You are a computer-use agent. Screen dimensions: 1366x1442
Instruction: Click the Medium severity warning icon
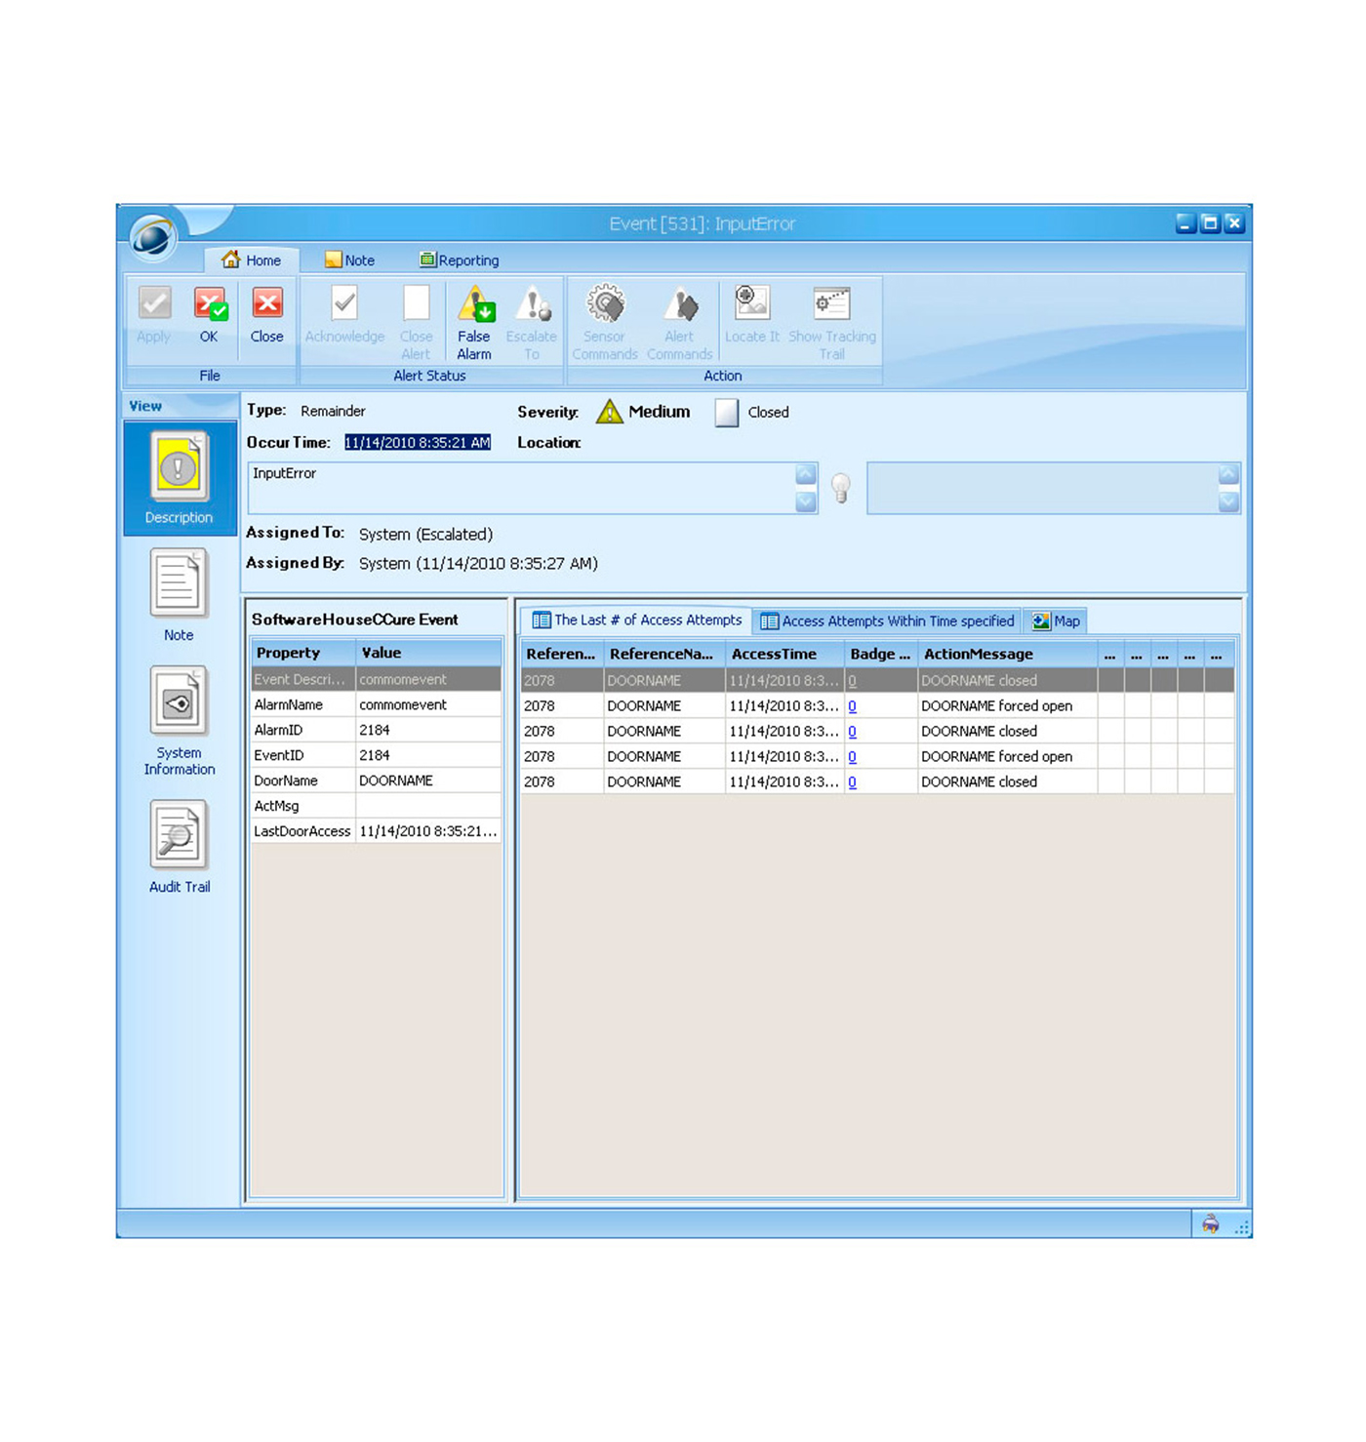pyautogui.click(x=609, y=412)
